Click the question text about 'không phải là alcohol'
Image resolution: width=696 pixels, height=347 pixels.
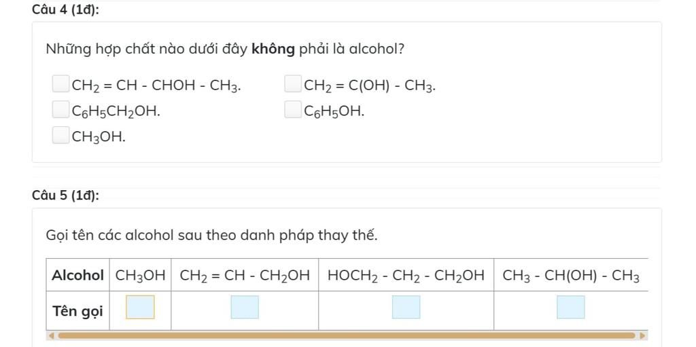coord(226,50)
